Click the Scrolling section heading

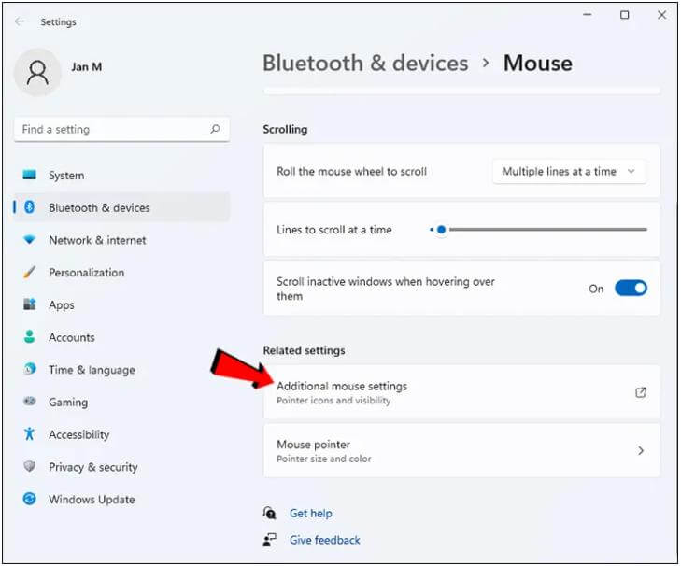coord(285,130)
